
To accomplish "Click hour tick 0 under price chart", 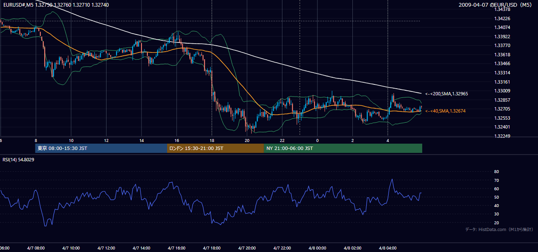I will point(317,140).
